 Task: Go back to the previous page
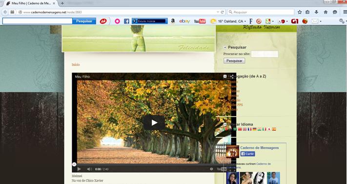point(5,12)
